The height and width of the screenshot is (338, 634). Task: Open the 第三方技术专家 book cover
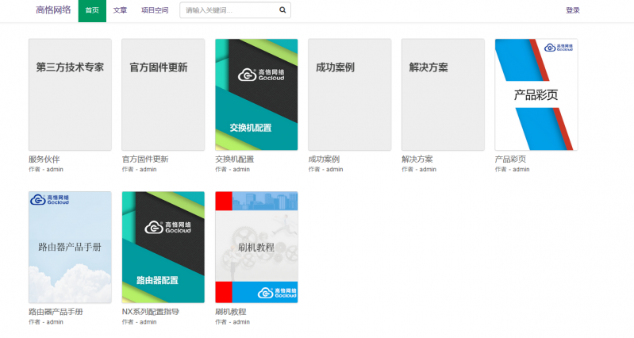[70, 94]
